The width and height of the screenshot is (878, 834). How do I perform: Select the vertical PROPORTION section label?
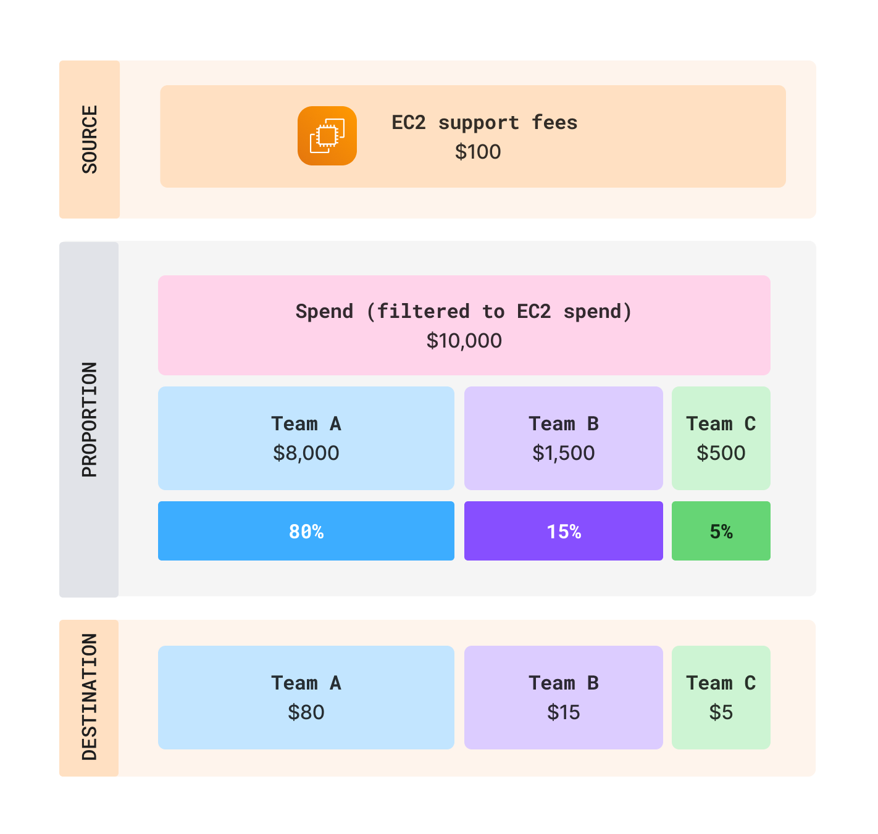tap(90, 419)
